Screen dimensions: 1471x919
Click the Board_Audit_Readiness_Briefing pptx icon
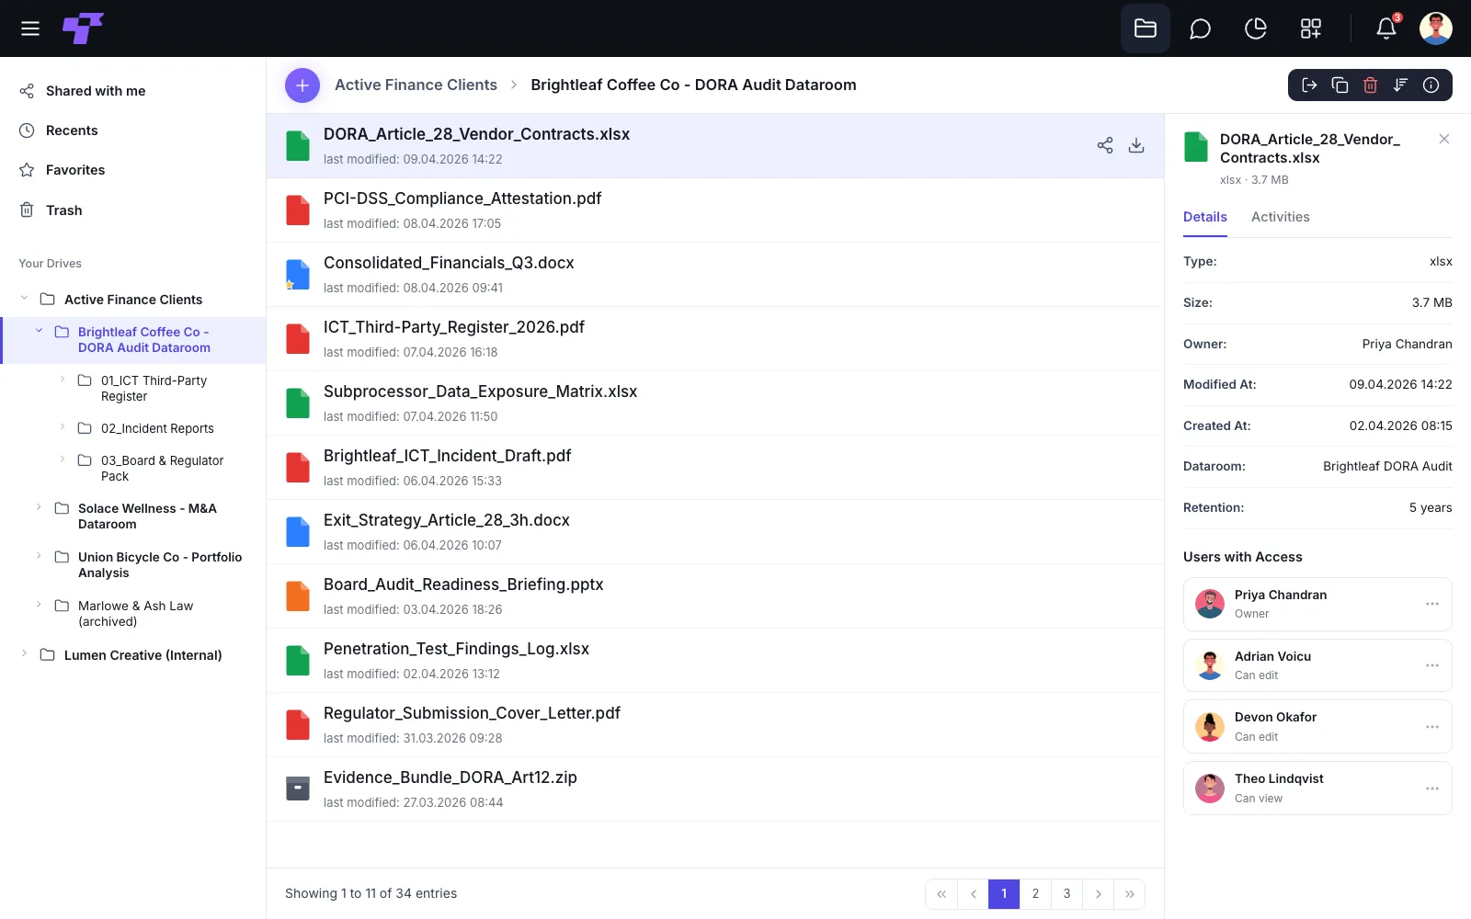[x=298, y=596]
